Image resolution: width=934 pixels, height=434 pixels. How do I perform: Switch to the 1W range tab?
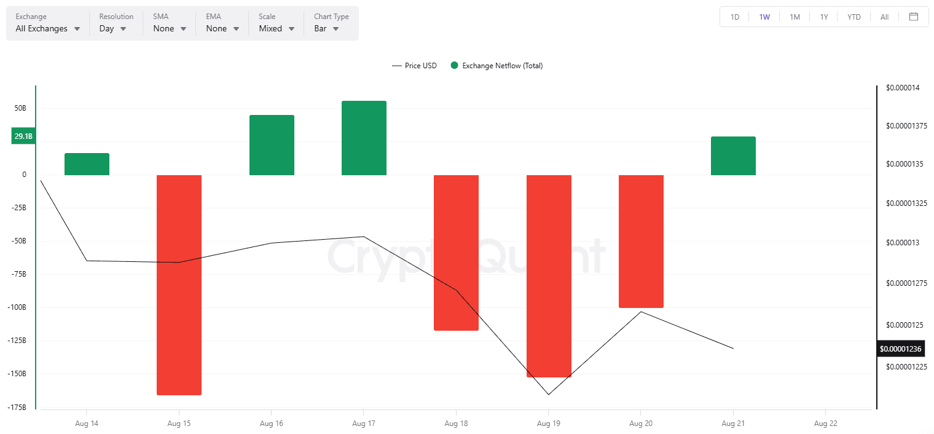pyautogui.click(x=764, y=17)
